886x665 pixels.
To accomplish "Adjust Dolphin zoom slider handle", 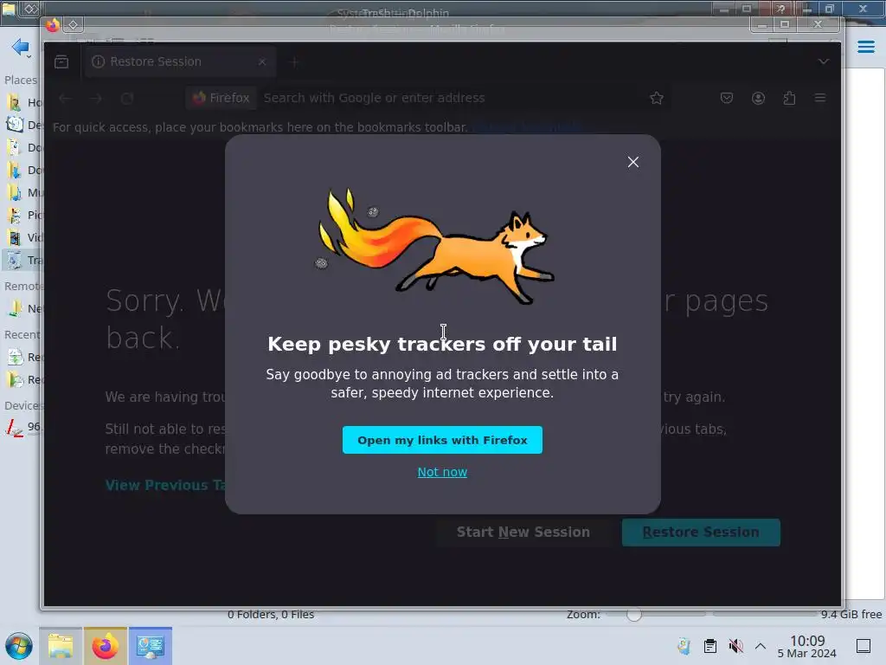I will (634, 614).
